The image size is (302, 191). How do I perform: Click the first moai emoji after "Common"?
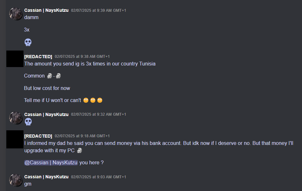click(49, 76)
